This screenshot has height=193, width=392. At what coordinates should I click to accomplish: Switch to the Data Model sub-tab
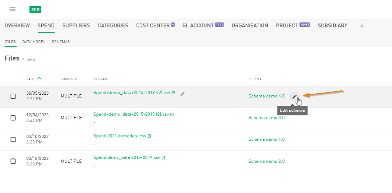tap(34, 42)
